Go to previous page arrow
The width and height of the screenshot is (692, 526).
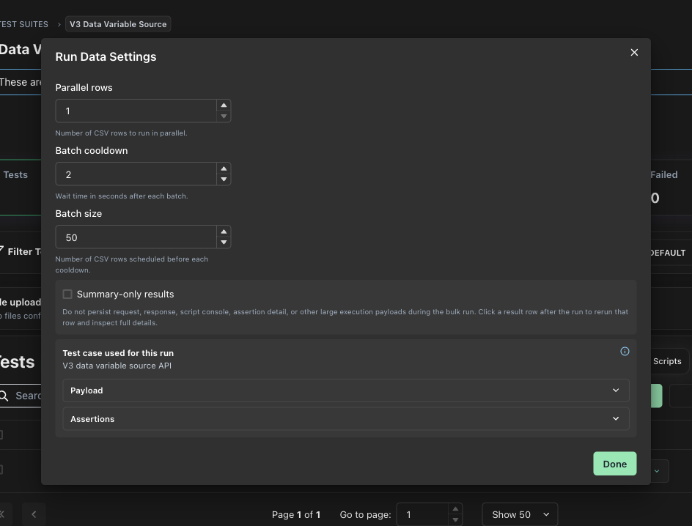[34, 514]
